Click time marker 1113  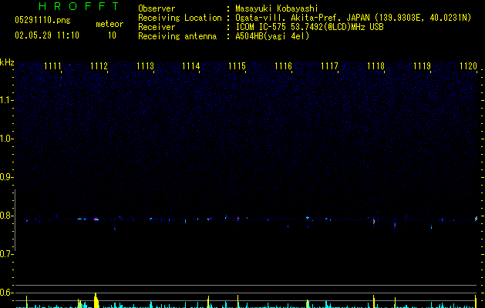pos(145,66)
